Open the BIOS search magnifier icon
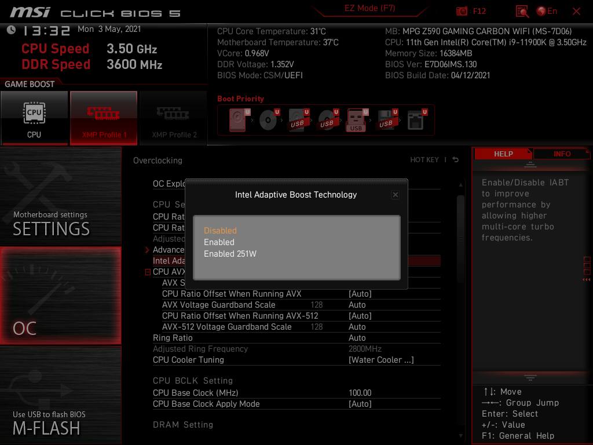This screenshot has width=593, height=445. (522, 12)
